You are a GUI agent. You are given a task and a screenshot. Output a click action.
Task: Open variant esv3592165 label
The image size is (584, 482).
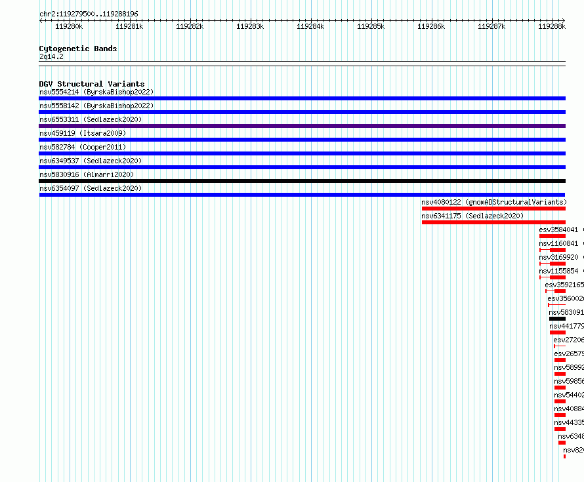564,285
